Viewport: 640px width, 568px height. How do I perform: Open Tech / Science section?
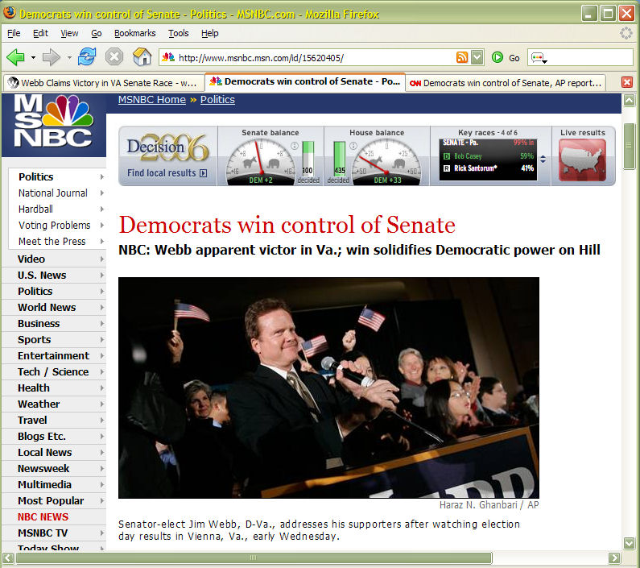(x=53, y=372)
